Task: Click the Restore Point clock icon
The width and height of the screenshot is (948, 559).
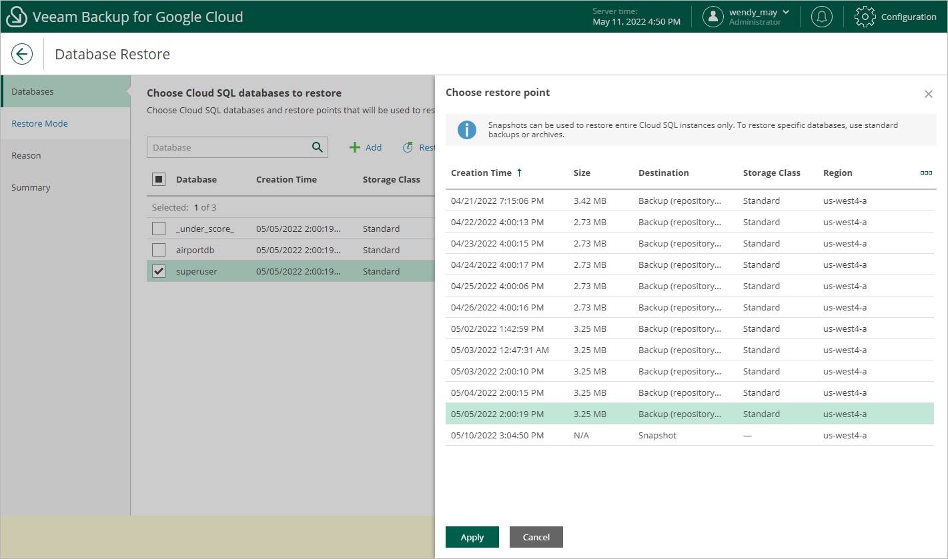Action: click(408, 147)
